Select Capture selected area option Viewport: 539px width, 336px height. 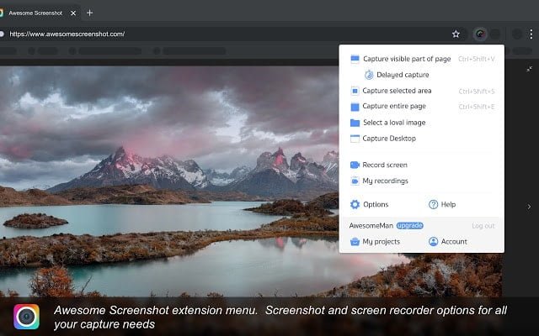(397, 91)
